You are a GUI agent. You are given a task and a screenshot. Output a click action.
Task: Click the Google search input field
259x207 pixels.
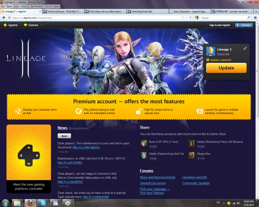(224, 18)
